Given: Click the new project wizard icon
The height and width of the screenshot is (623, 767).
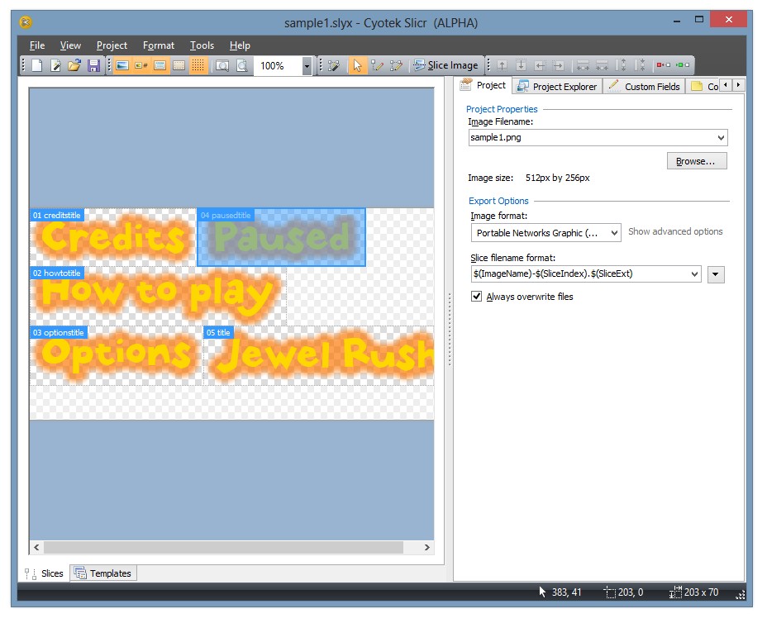Looking at the screenshot, I should 55,65.
